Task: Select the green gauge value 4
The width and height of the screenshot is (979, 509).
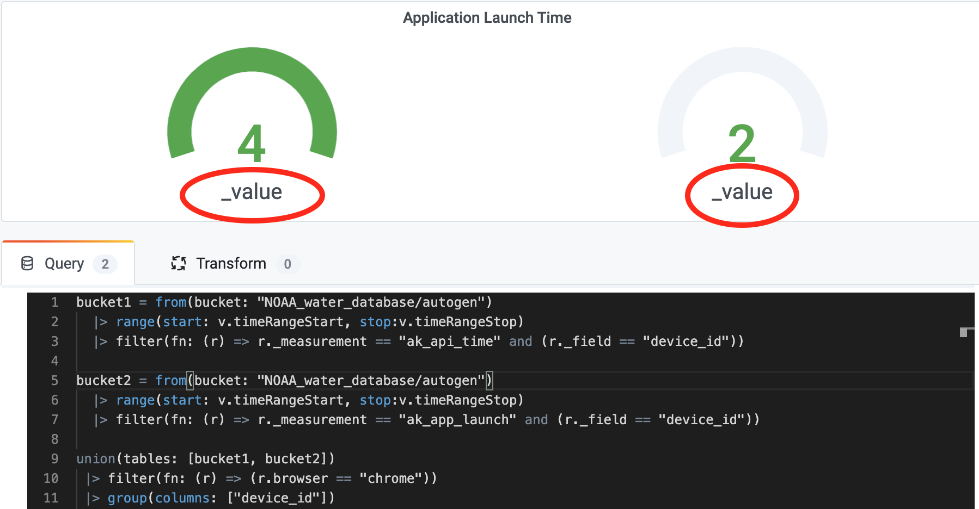Action: pyautogui.click(x=252, y=144)
